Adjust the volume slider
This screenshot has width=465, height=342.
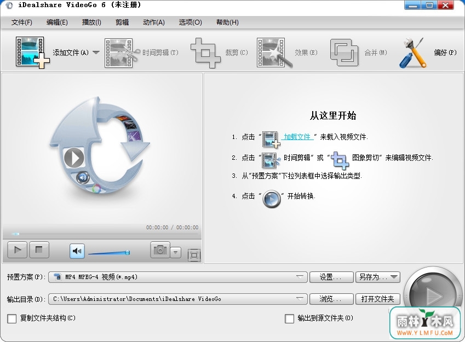[109, 253]
